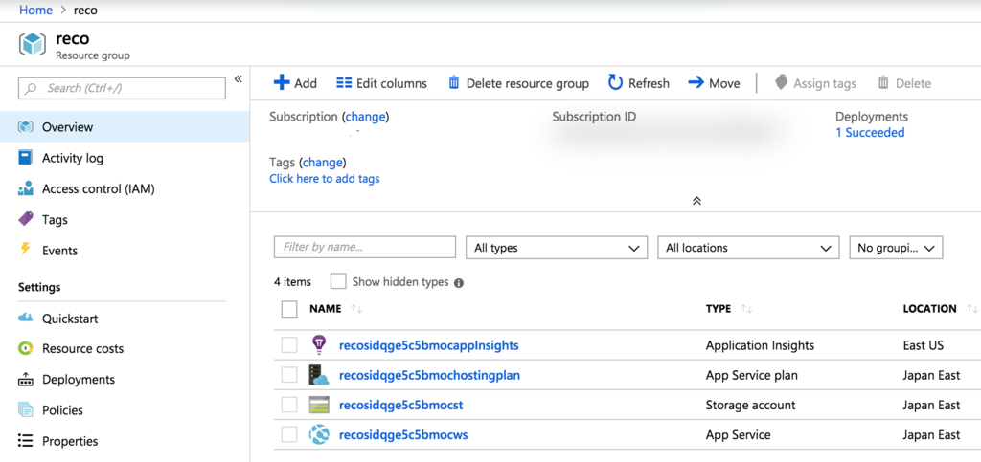981x462 pixels.
Task: Click the Search (Ctrl+/) input field
Action: pyautogui.click(x=122, y=88)
